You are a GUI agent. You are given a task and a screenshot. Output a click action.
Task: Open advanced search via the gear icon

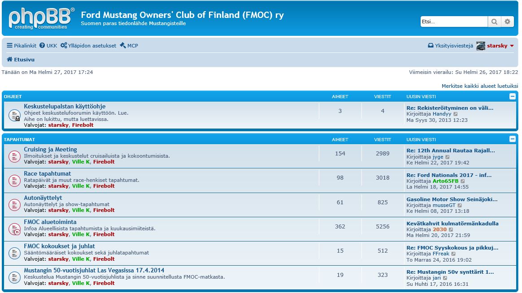coord(507,22)
